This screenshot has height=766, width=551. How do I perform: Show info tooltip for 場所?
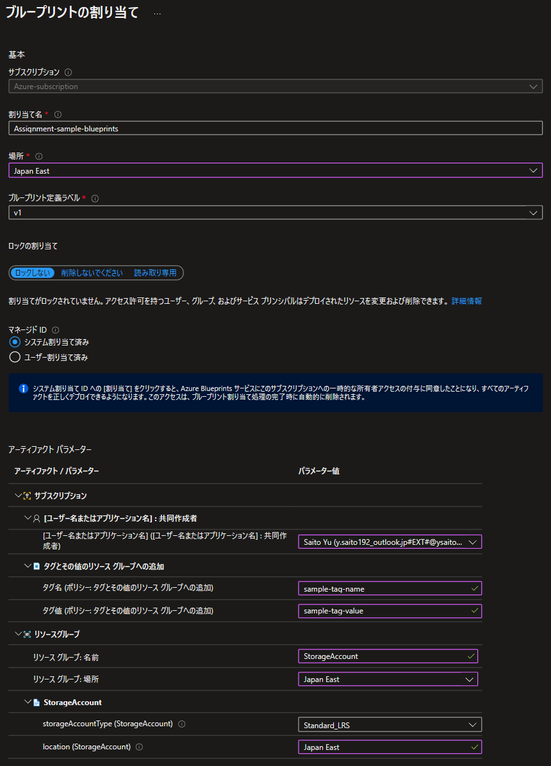pos(39,157)
